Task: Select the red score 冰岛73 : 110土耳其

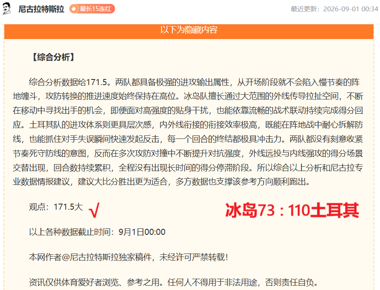Action: tap(292, 210)
